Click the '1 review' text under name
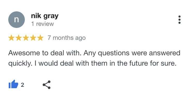The height and width of the screenshot is (100, 194). [x=43, y=24]
